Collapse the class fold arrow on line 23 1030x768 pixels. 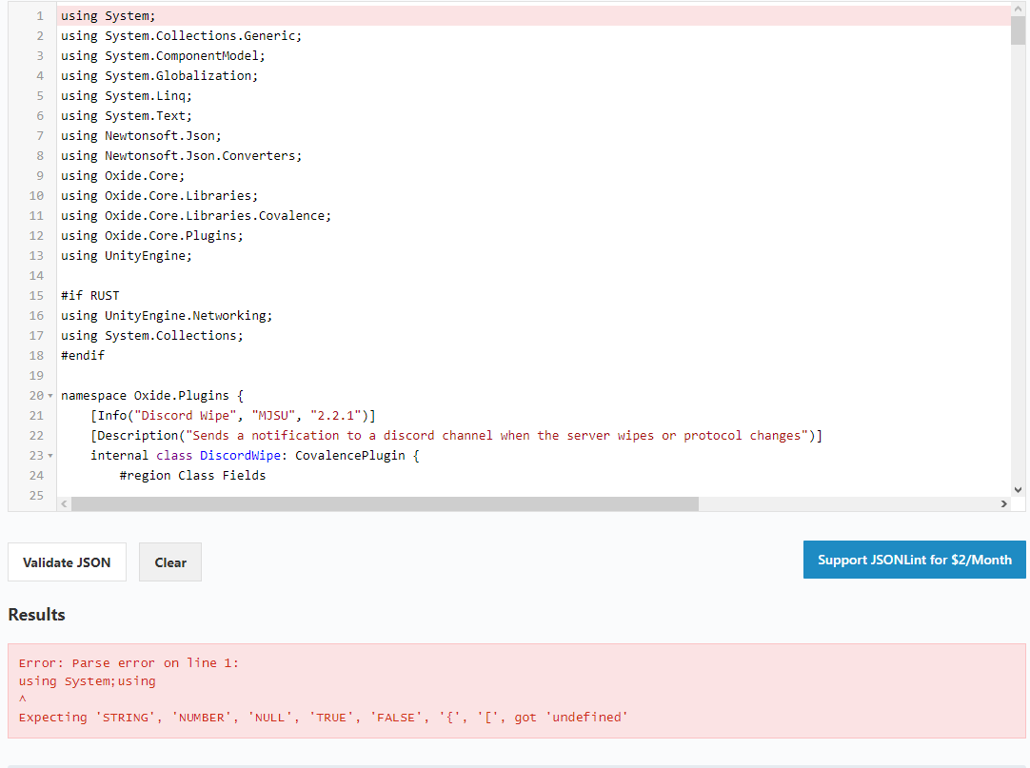50,456
